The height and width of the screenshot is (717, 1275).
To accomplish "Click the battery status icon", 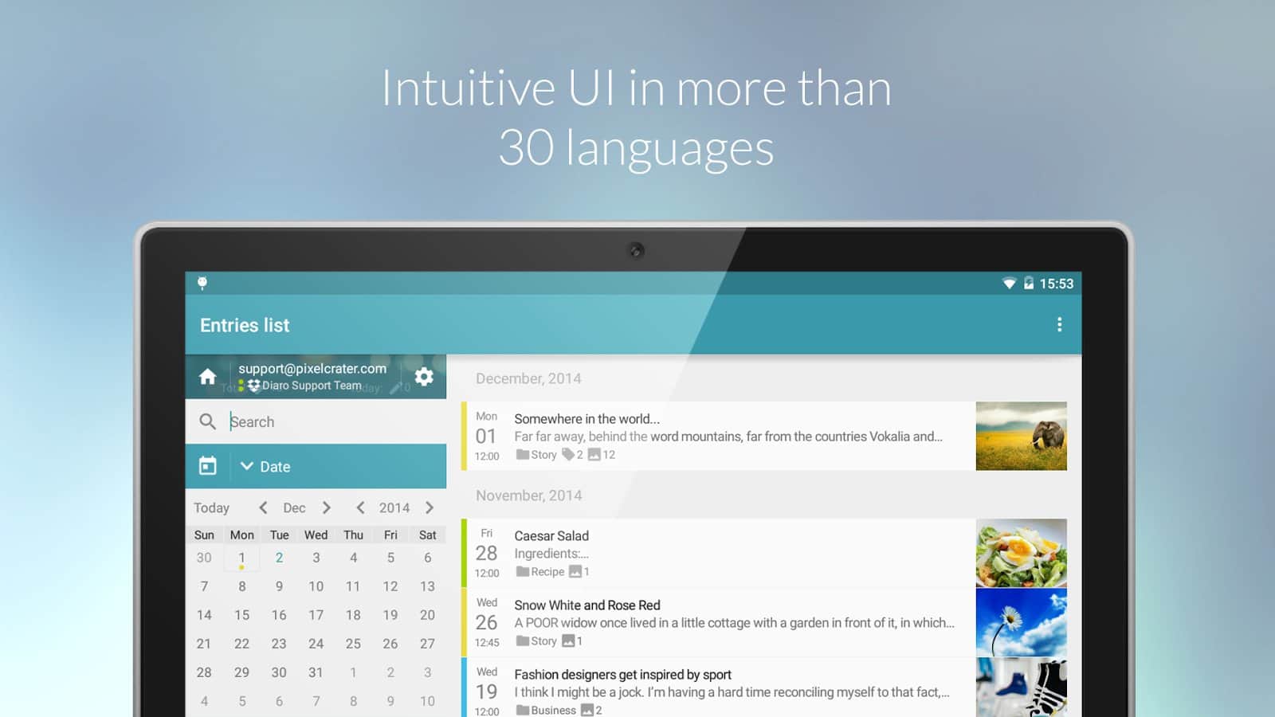I will pos(1029,284).
